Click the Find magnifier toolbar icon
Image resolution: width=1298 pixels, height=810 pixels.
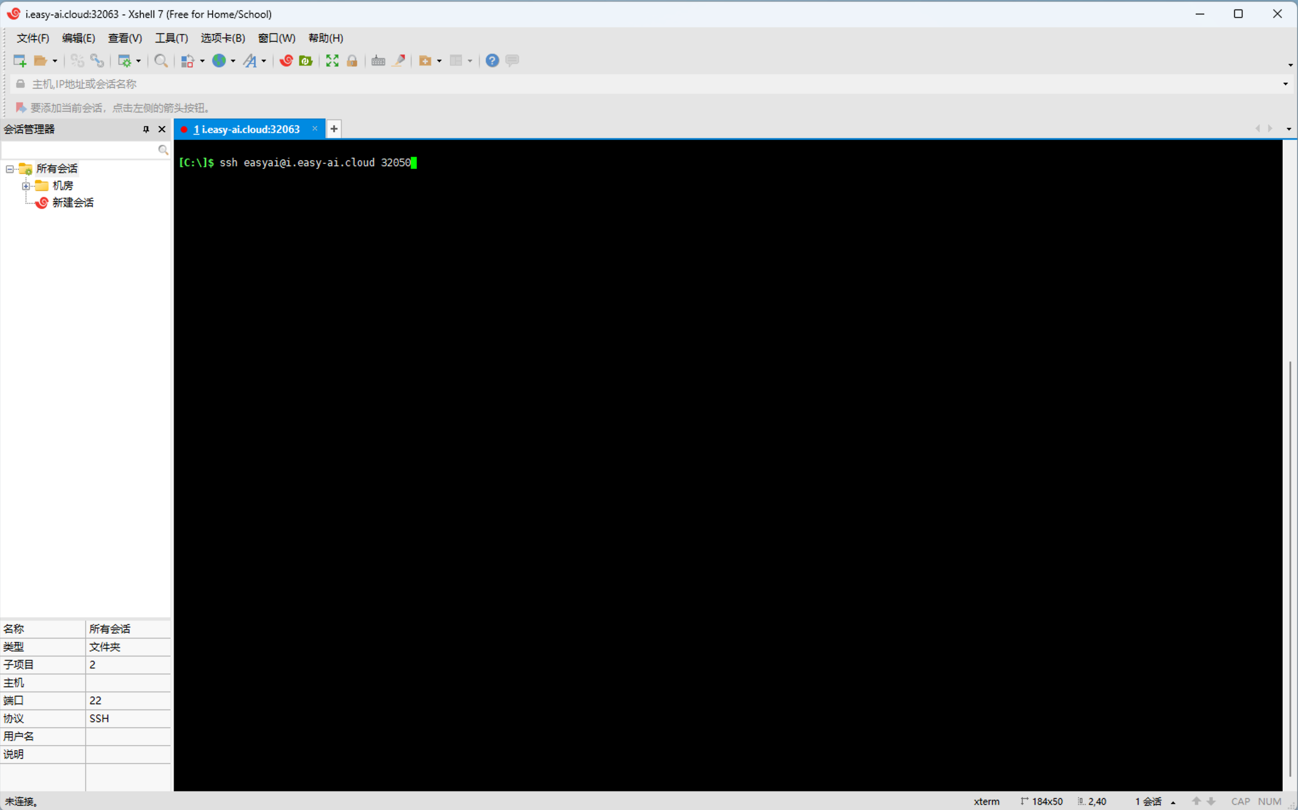[x=161, y=61]
